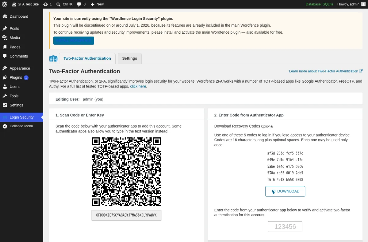
Task: Click the external link icon after Learn more
Action: tap(361, 71)
